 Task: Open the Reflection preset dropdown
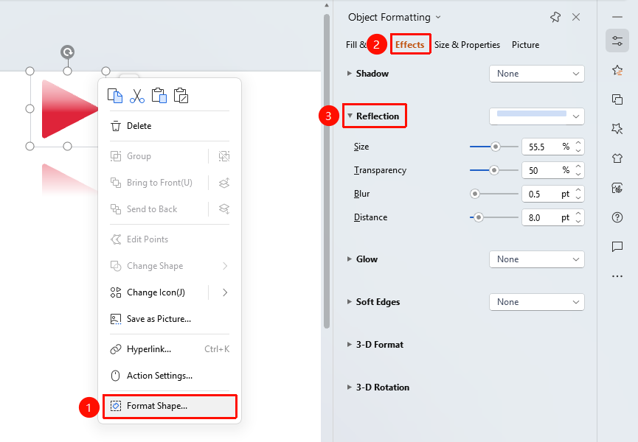tap(537, 116)
